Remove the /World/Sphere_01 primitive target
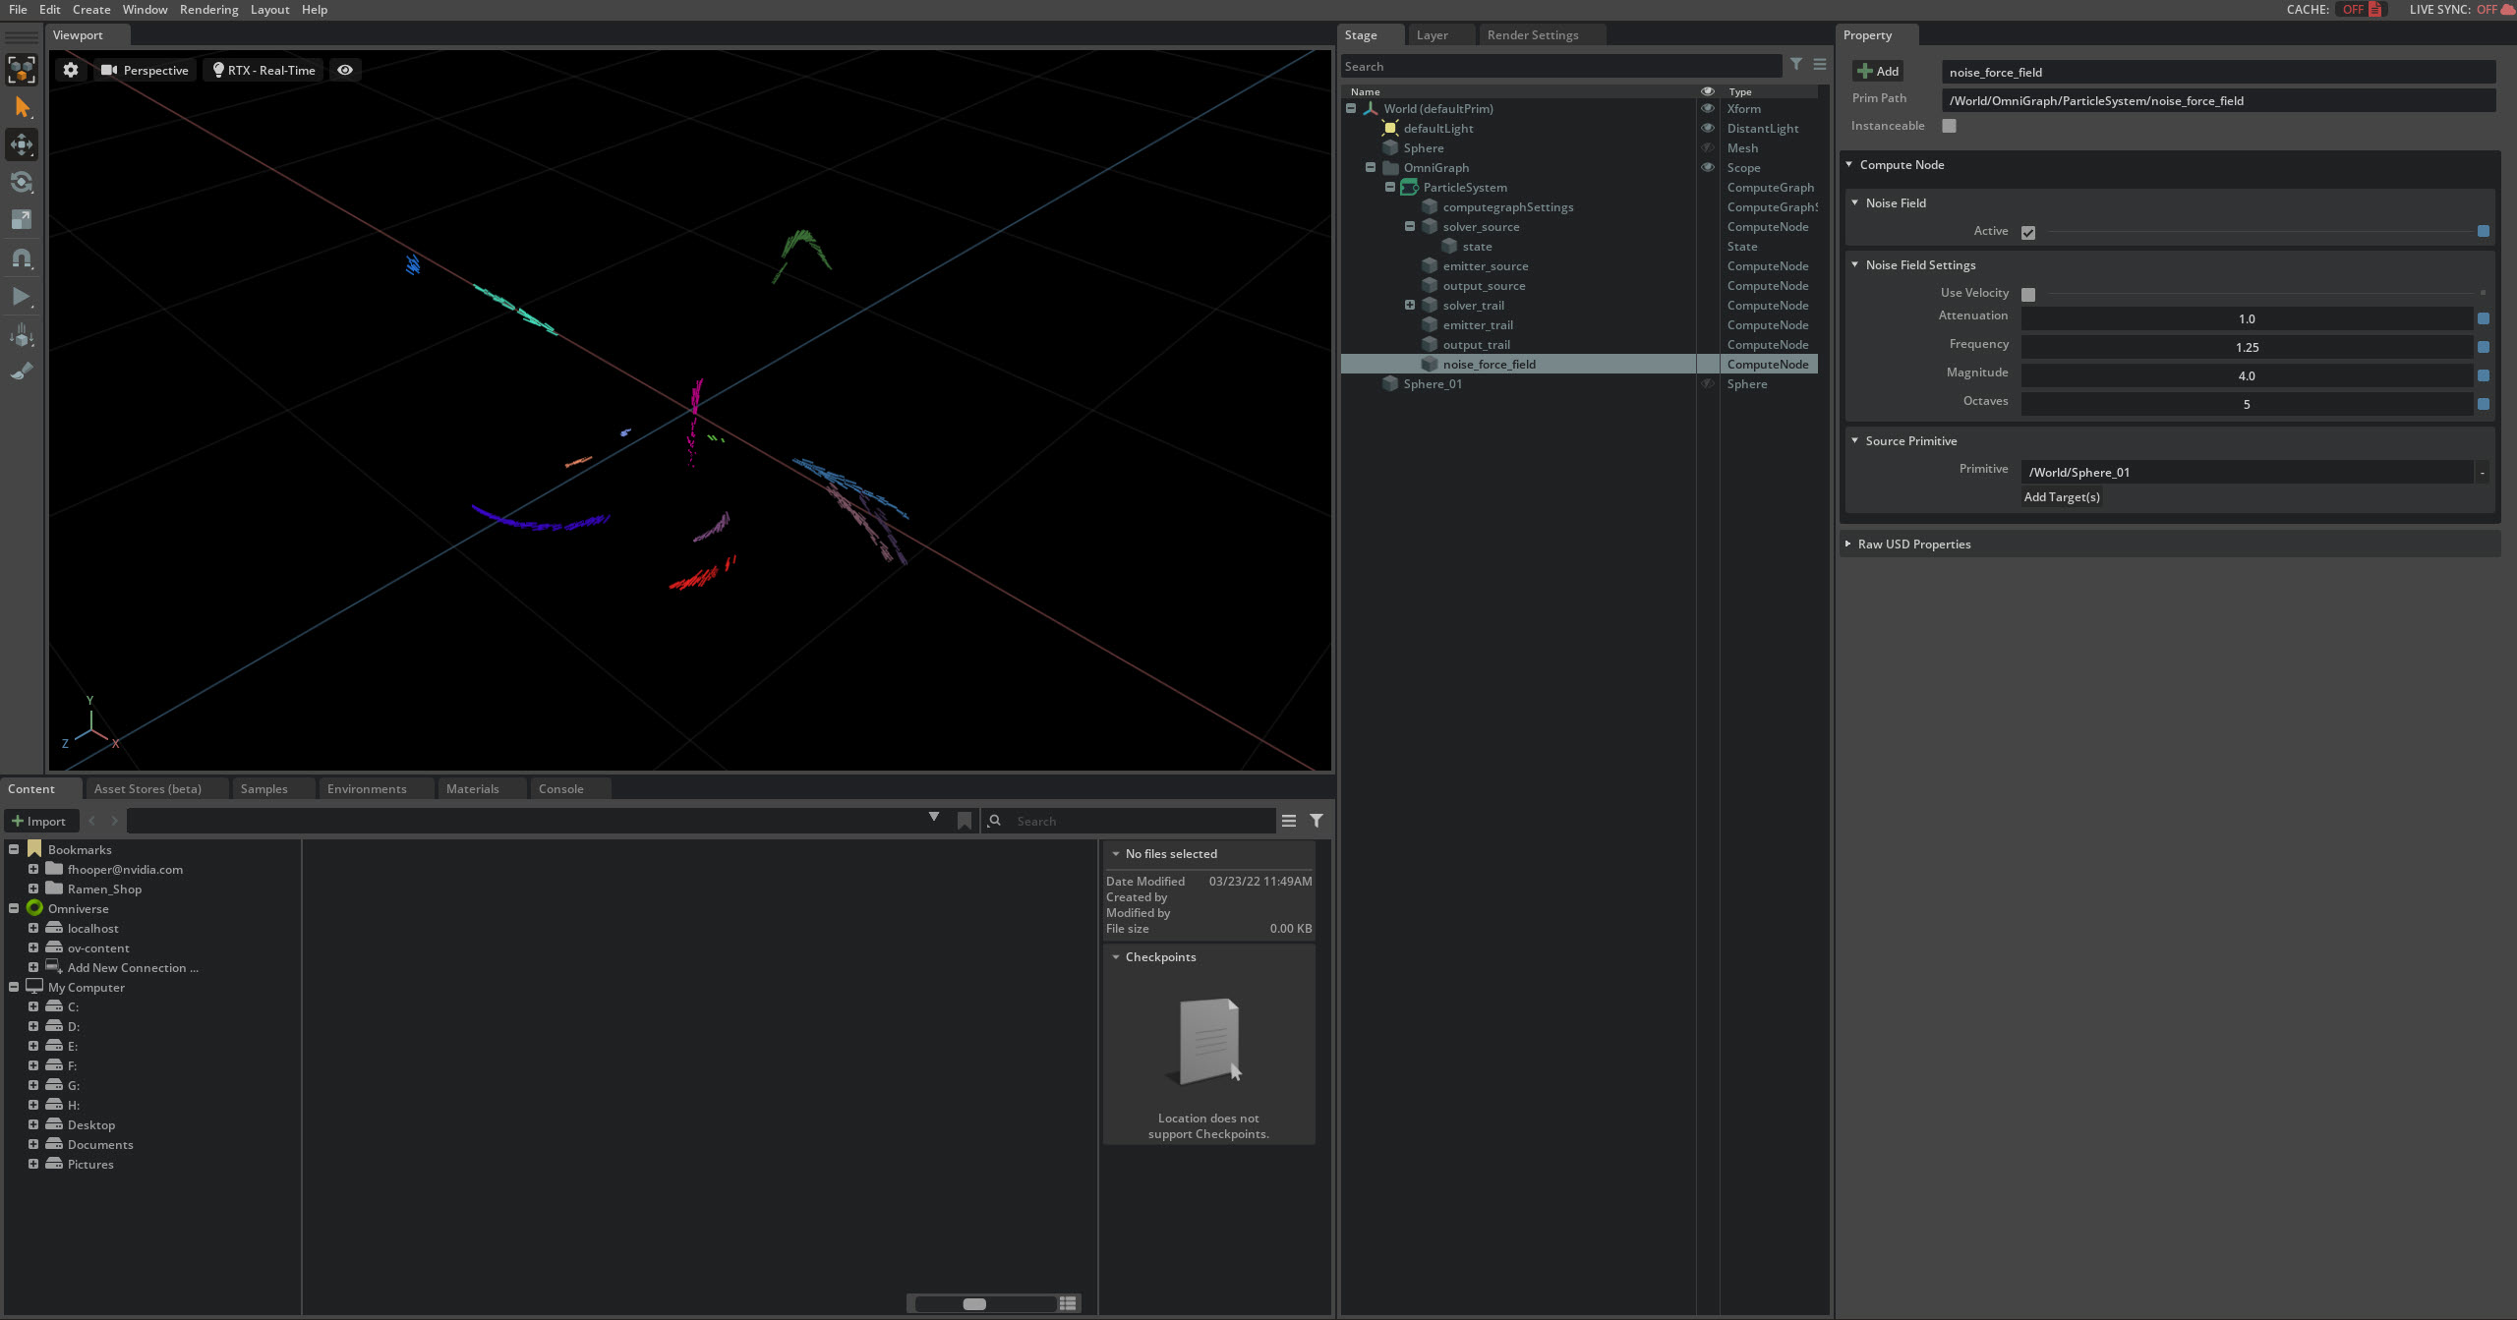The height and width of the screenshot is (1320, 2517). [x=2483, y=473]
